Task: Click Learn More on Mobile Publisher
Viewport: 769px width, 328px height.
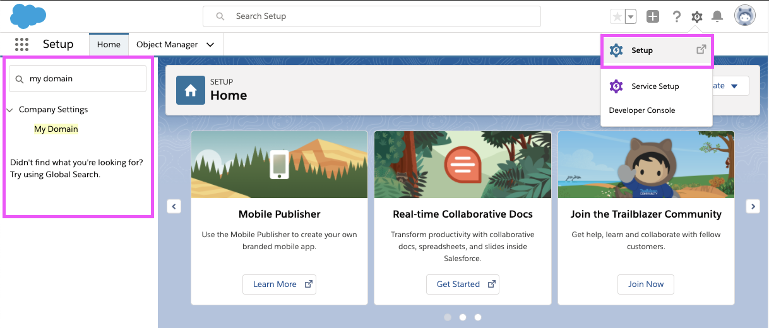Action: 279,284
